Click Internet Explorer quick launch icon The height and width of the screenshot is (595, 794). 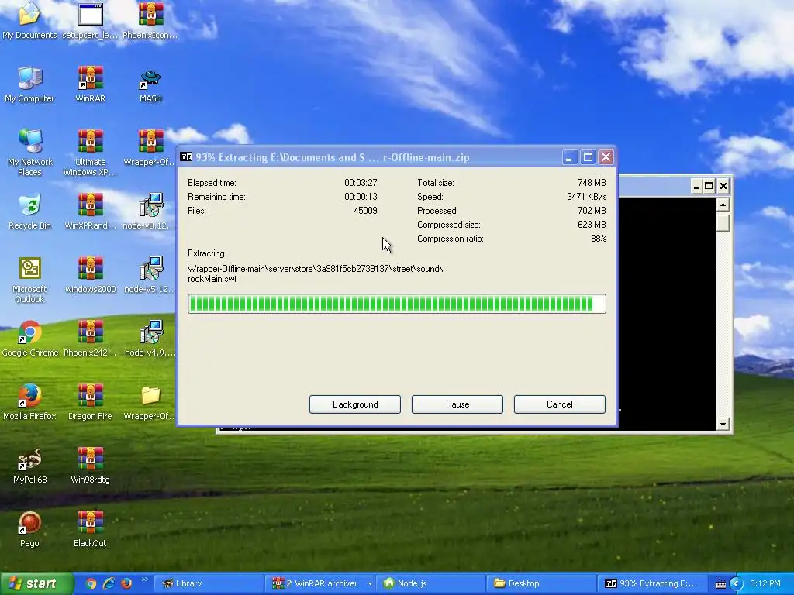coord(109,583)
